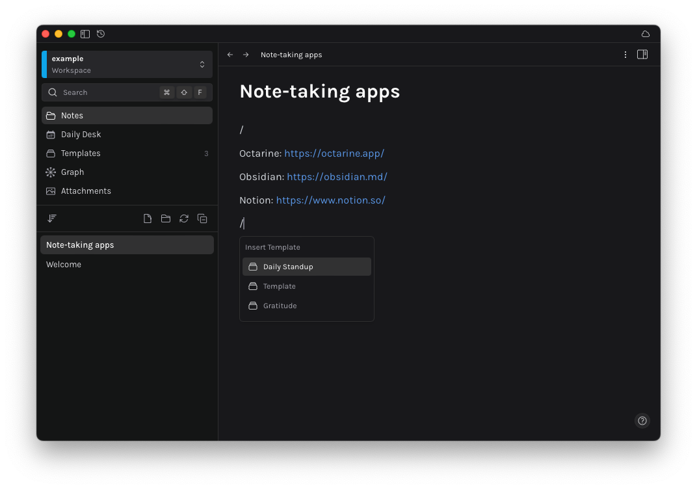Follow the Notion hyperlink
Viewport: 697px width, 489px height.
[330, 200]
